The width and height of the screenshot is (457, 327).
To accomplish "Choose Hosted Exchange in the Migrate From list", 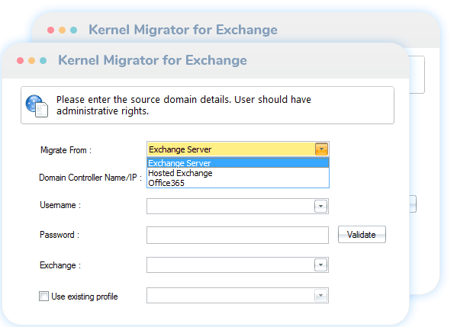I will (238, 173).
